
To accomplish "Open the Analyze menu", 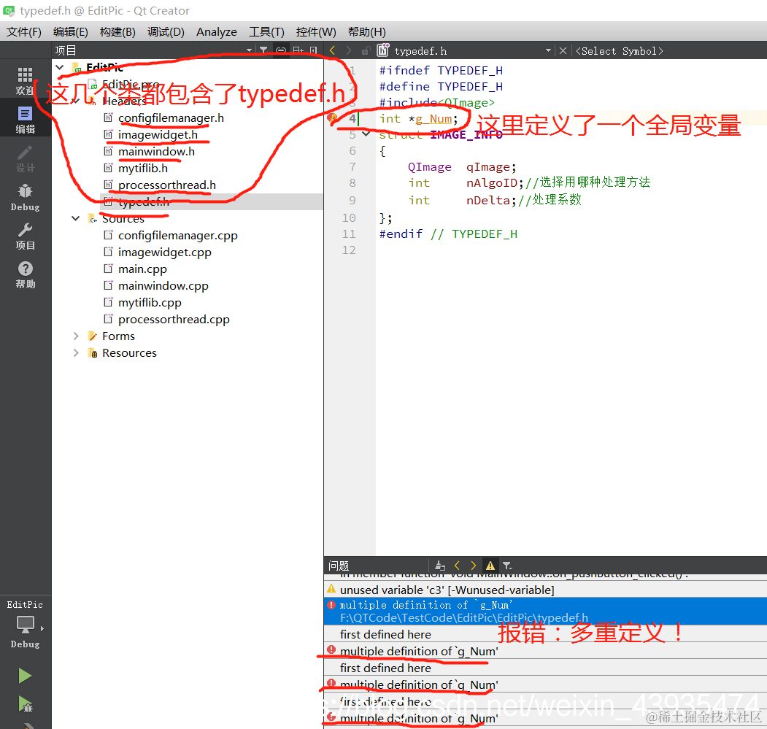I will tap(217, 32).
